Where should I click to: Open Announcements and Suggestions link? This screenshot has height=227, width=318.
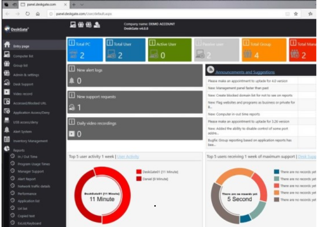click(245, 72)
